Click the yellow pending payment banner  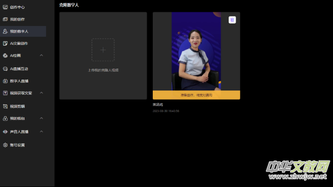coord(197,95)
